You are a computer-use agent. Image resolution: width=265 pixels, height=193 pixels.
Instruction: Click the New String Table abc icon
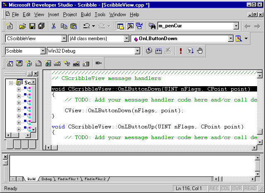point(76,63)
